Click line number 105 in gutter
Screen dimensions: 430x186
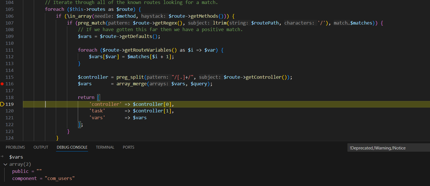(x=9, y=9)
